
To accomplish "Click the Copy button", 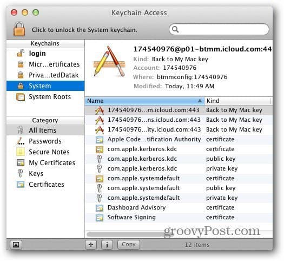I will [x=129, y=245].
